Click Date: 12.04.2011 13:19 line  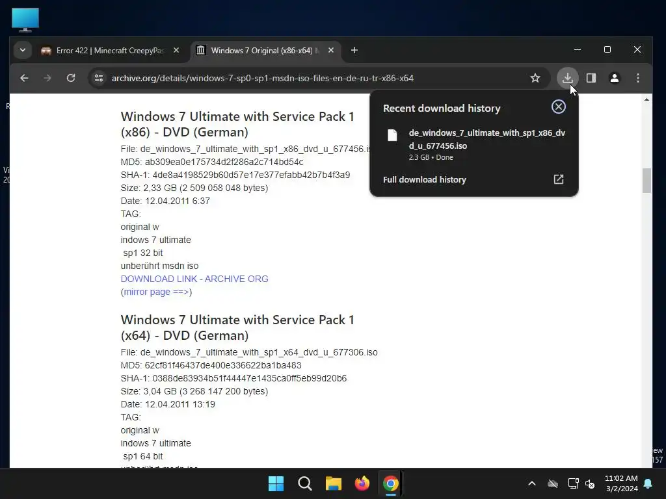168,404
